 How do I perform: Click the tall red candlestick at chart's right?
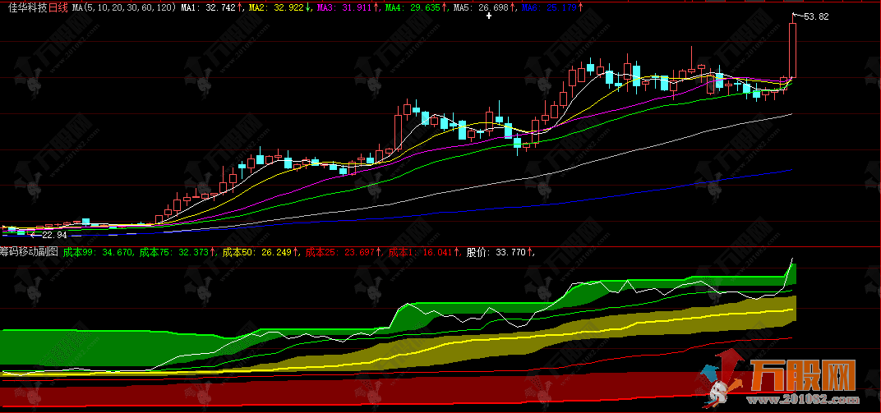point(792,50)
